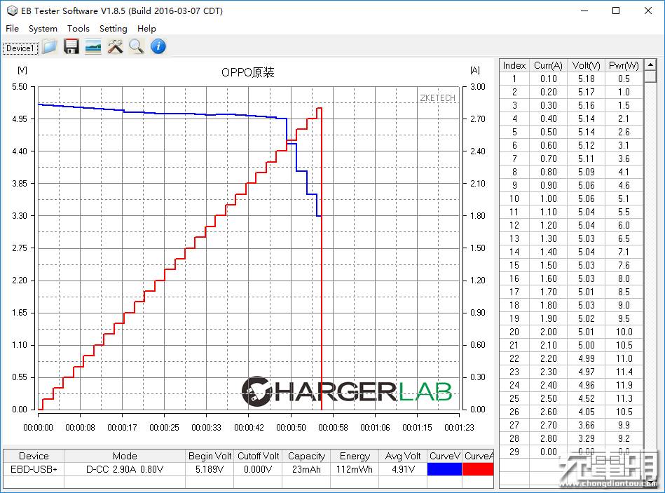Click the magnifier zoom icon
This screenshot has width=665, height=493.
pos(137,47)
